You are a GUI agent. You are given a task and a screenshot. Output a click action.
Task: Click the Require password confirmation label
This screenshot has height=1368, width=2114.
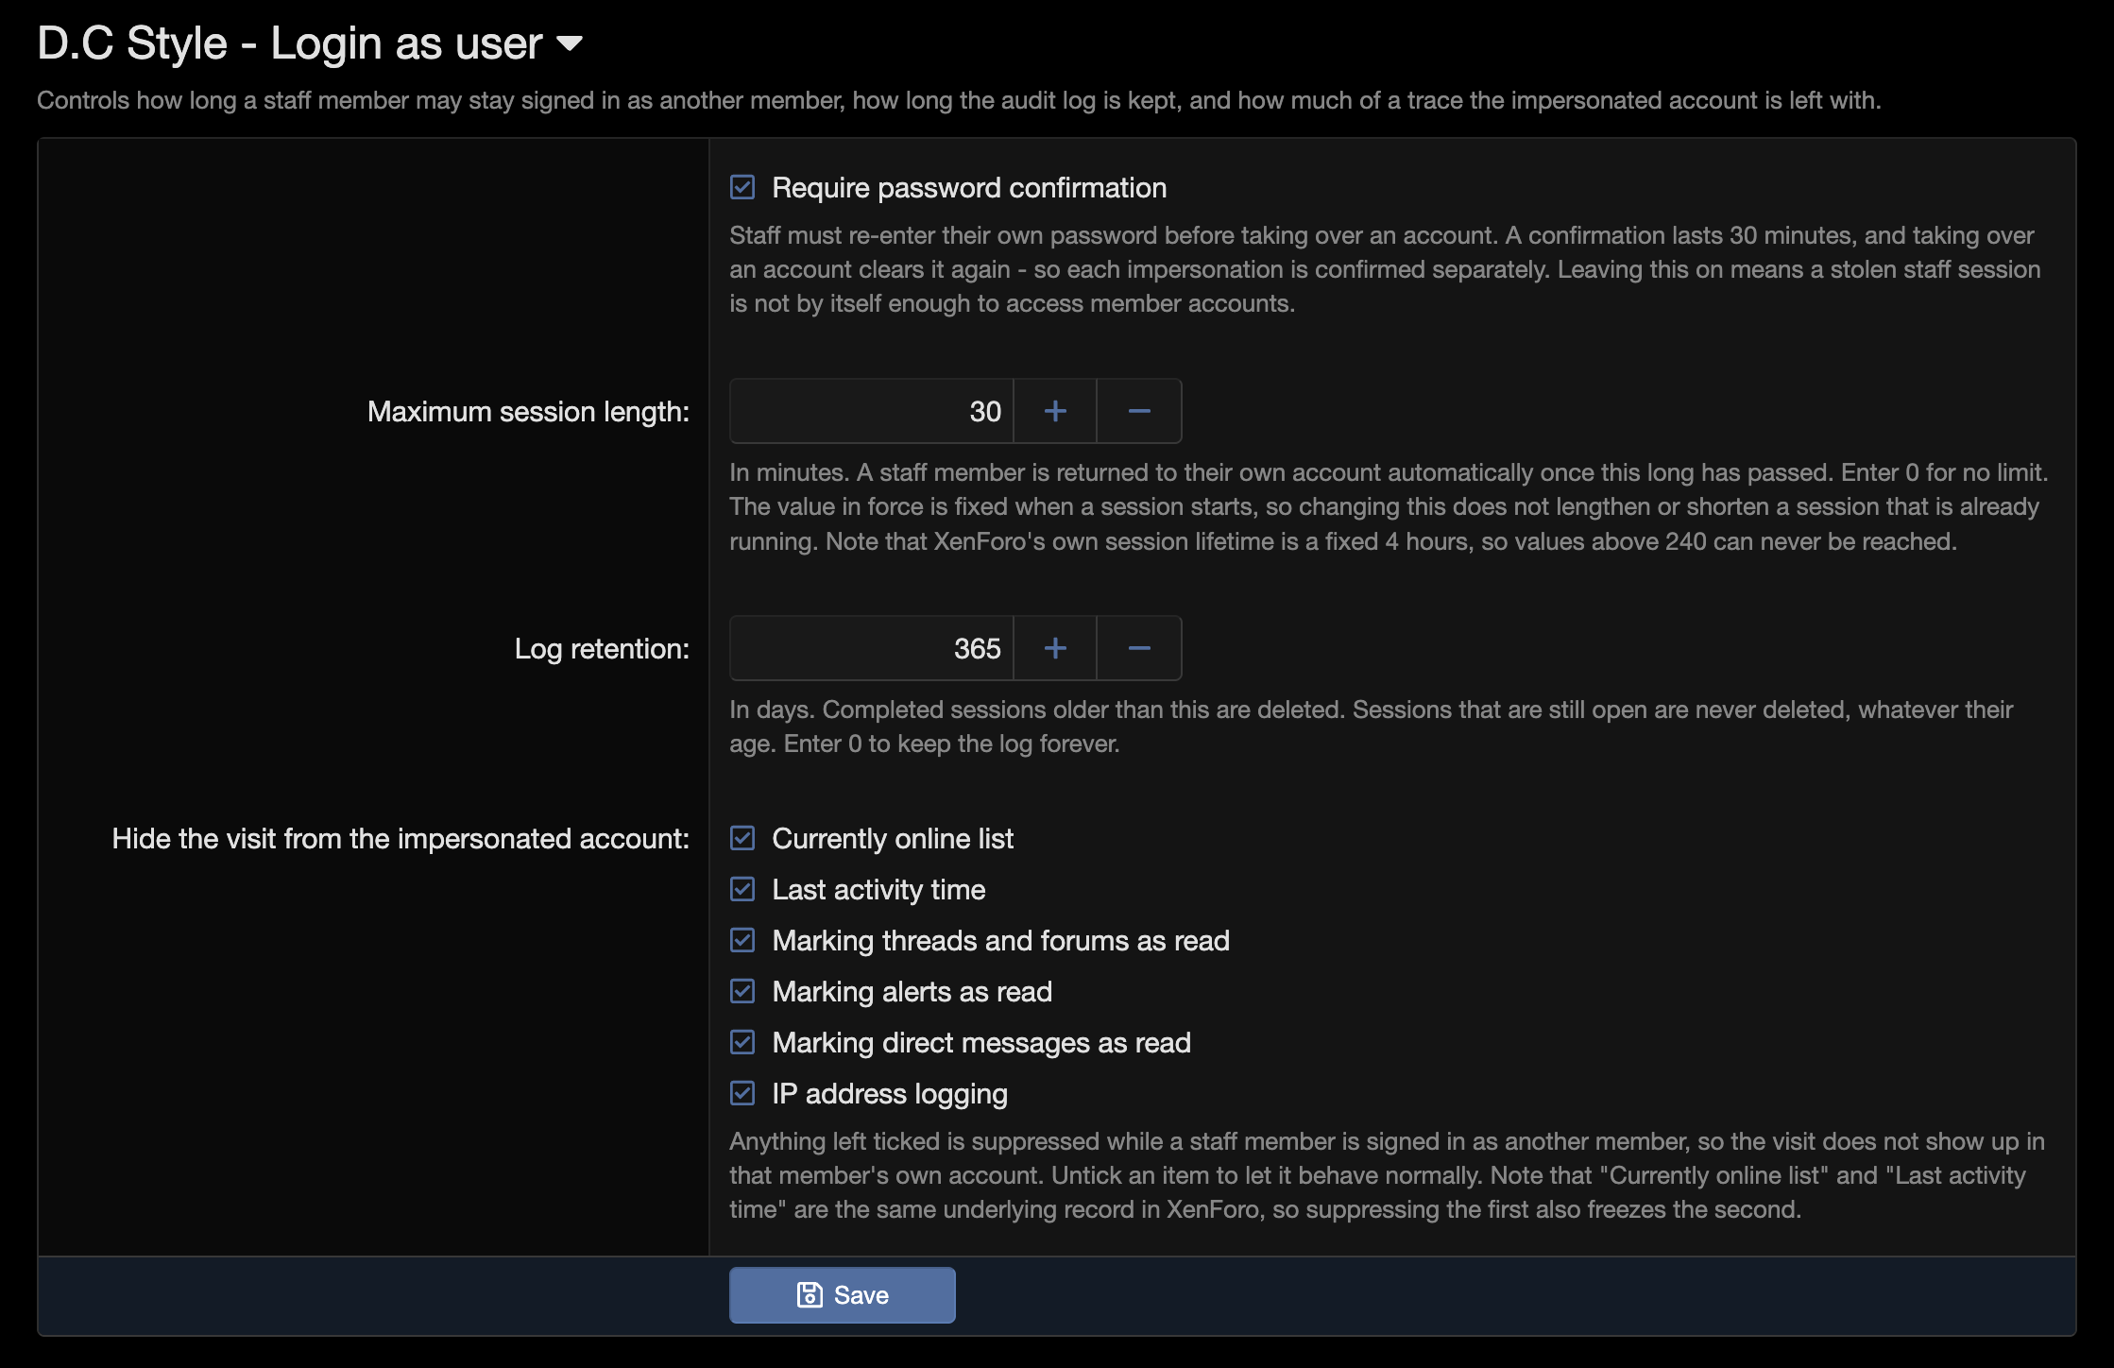pos(969,188)
